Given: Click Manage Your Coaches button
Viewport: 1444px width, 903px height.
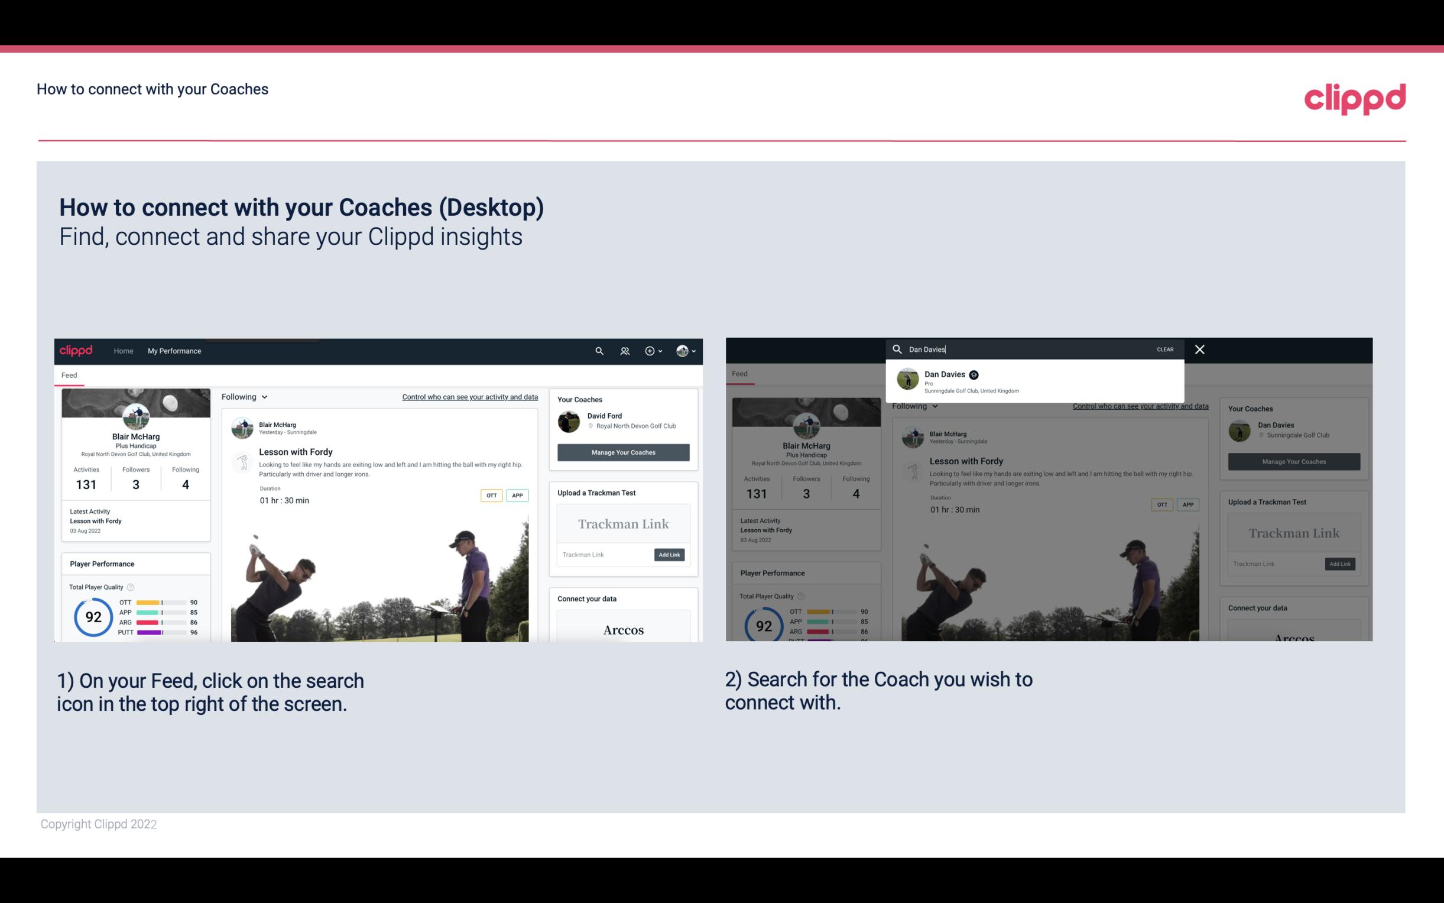Looking at the screenshot, I should pos(623,452).
